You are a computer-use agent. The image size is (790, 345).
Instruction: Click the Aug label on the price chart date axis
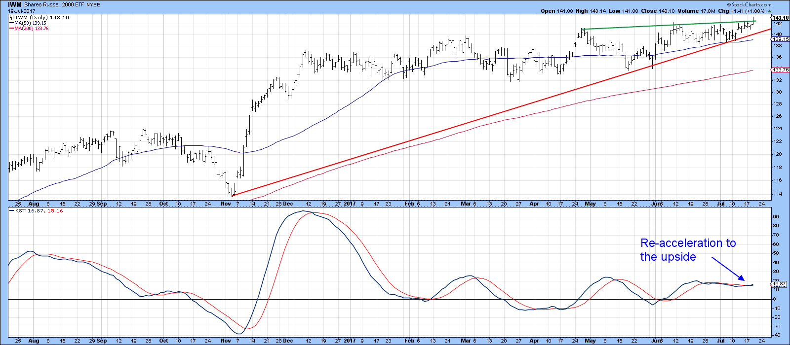[34, 204]
